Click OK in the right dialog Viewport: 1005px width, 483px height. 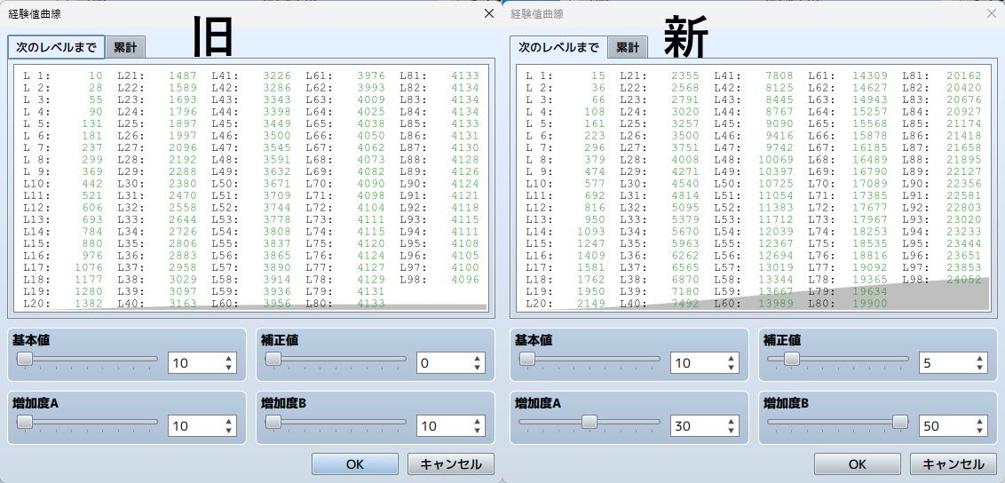click(x=858, y=464)
